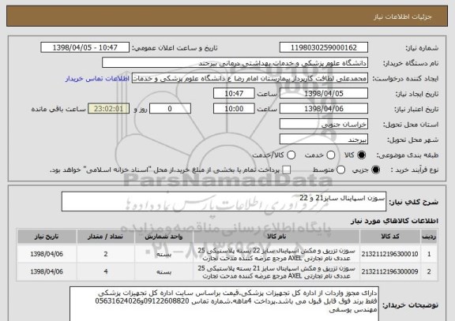
Task: Click quantity 2 in row 1
Action: 106,254
